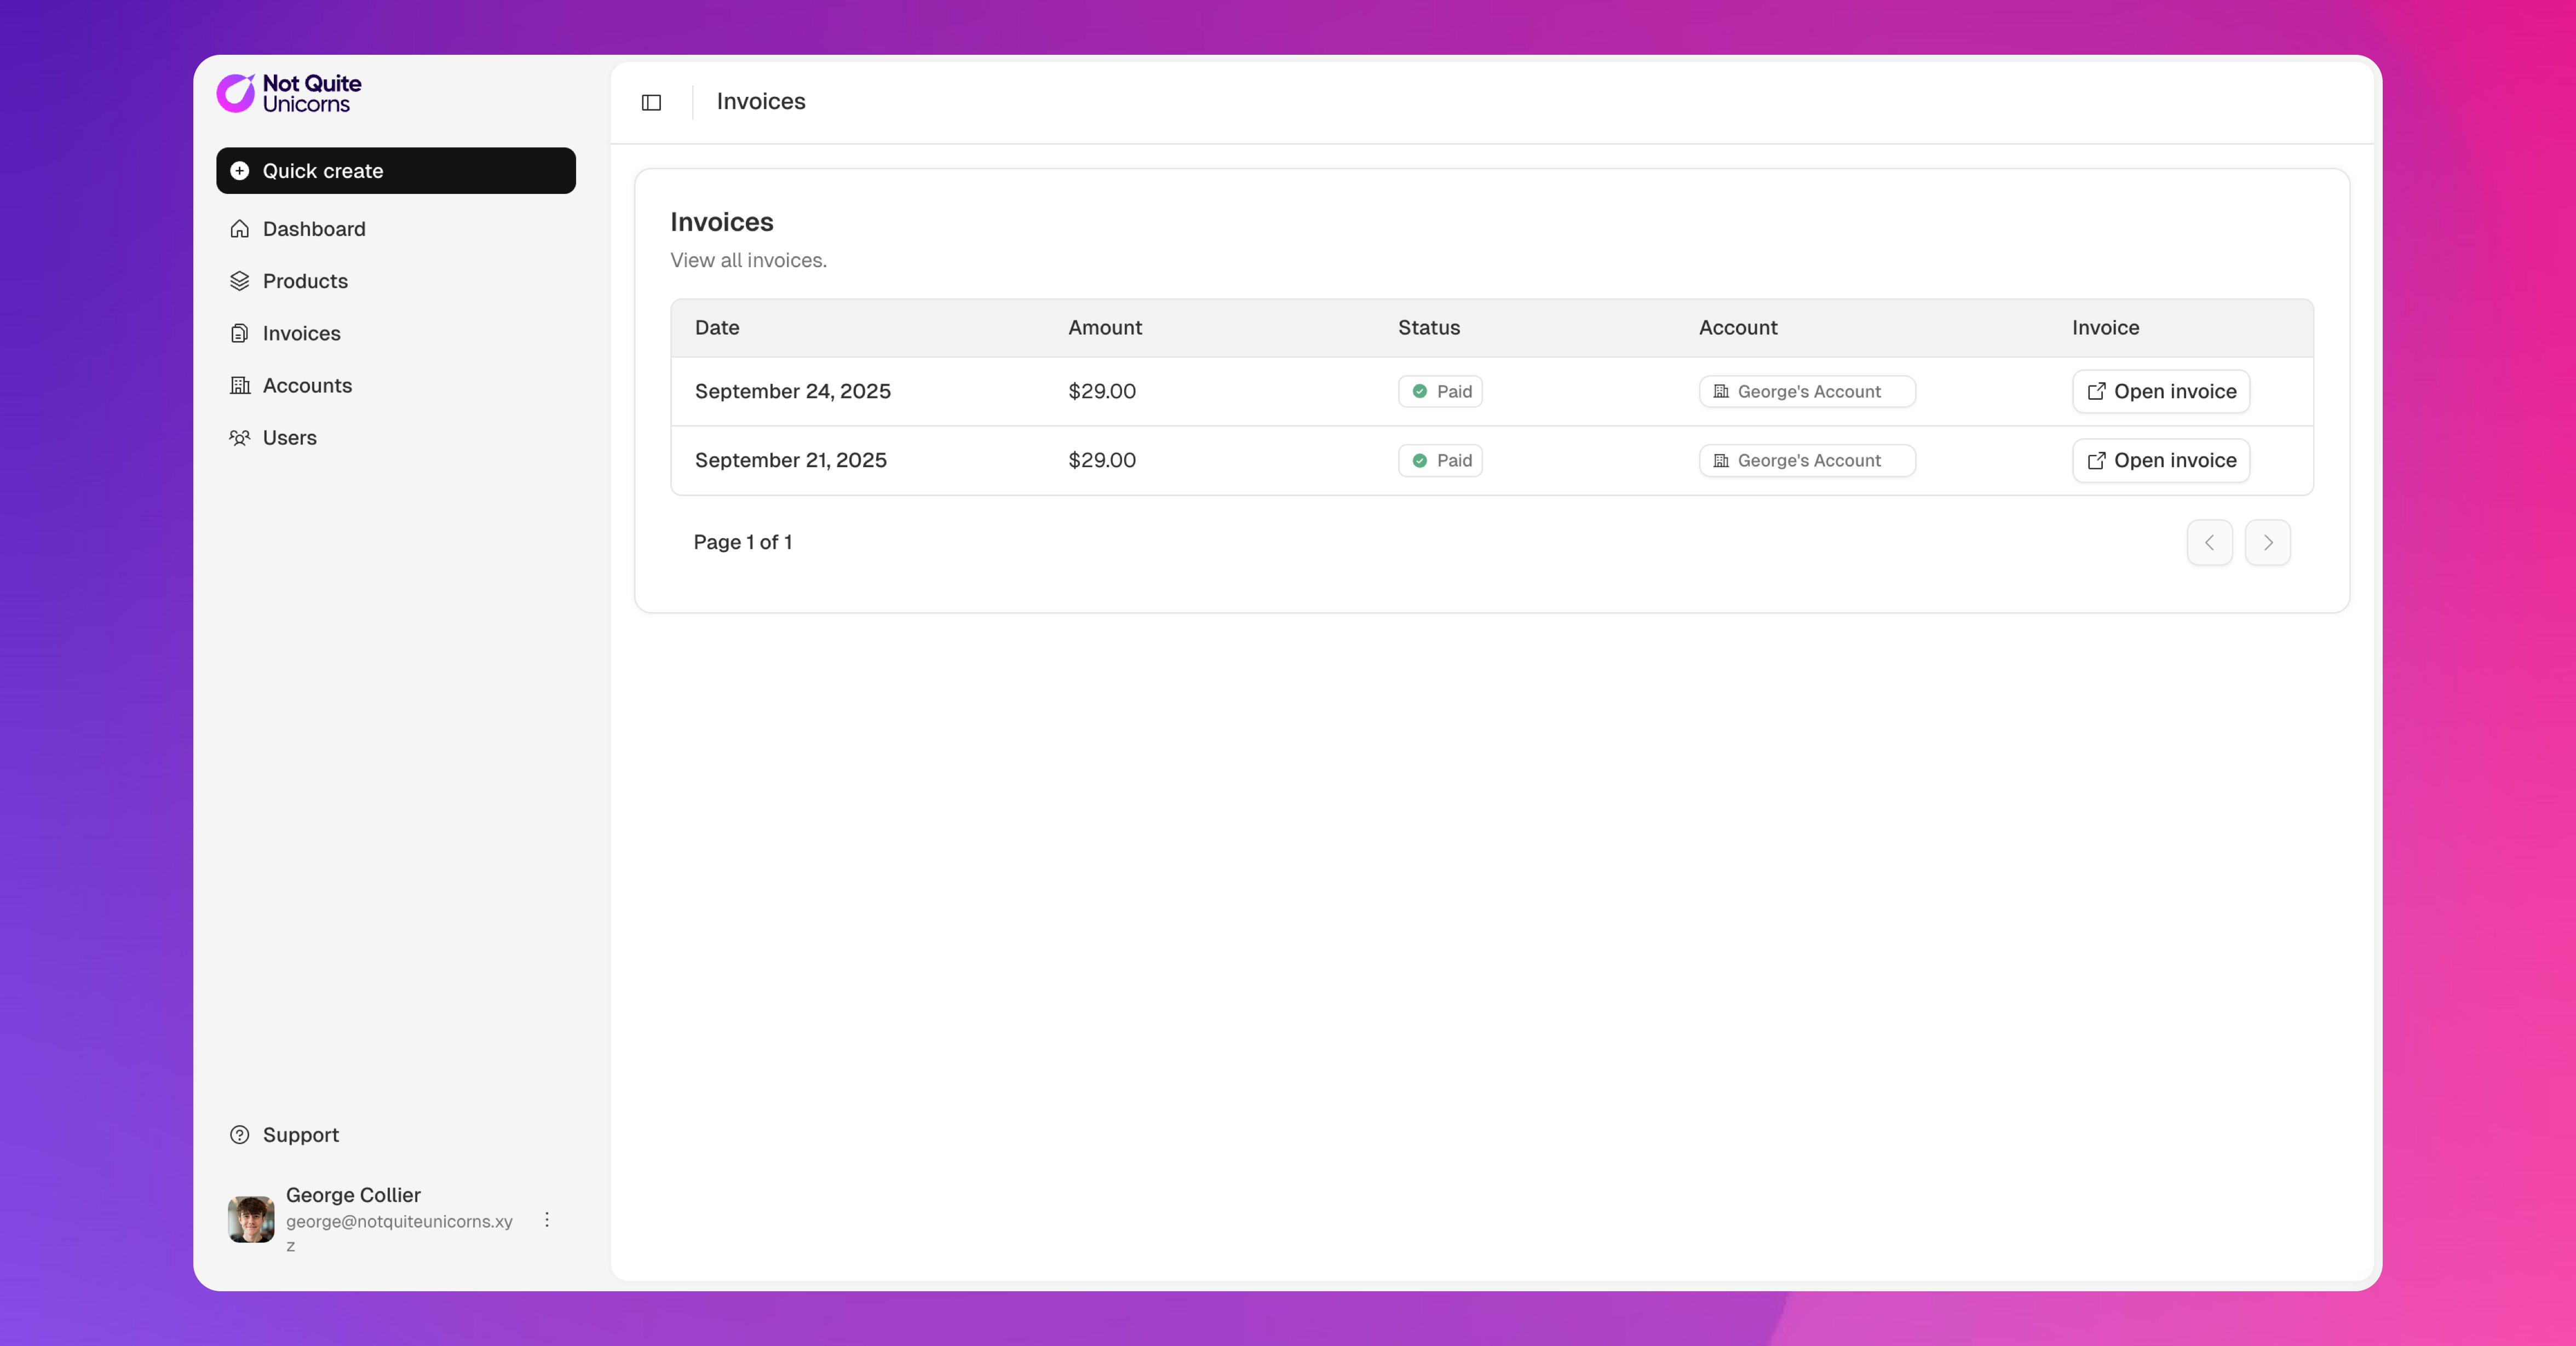The width and height of the screenshot is (2576, 1346).
Task: Navigate to Users in the sidebar
Action: pyautogui.click(x=289, y=438)
